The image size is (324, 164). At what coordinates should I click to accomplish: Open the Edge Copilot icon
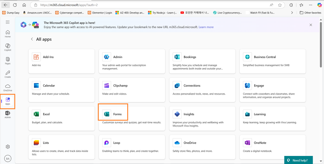pyautogui.click(x=319, y=5)
